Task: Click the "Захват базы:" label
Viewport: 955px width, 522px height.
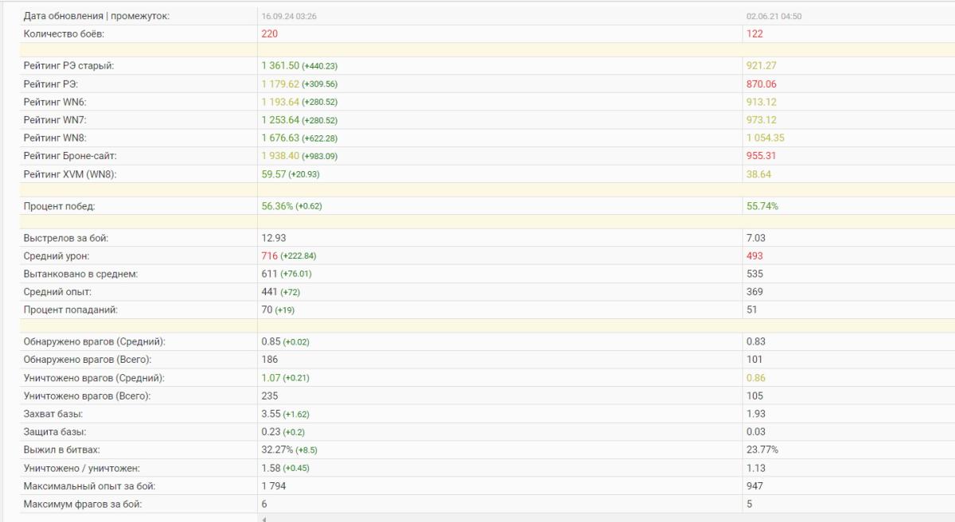Action: point(53,414)
